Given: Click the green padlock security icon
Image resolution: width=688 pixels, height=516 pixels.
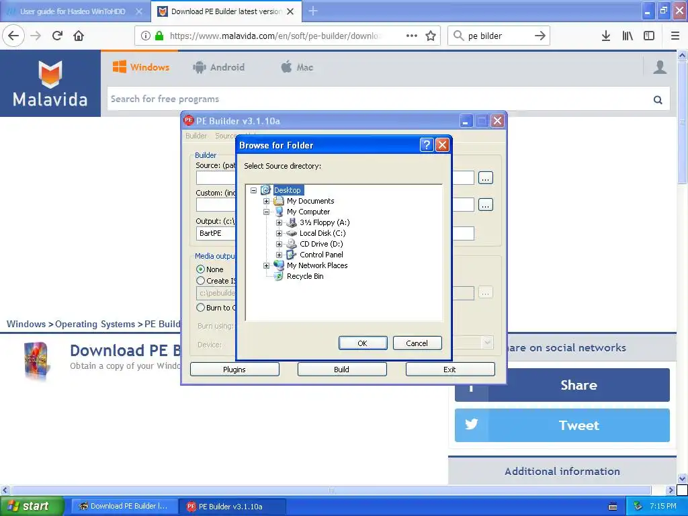Looking at the screenshot, I should (159, 36).
